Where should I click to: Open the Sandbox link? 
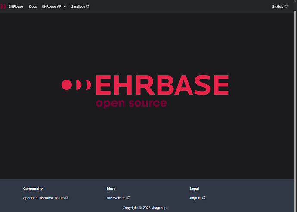pyautogui.click(x=78, y=6)
